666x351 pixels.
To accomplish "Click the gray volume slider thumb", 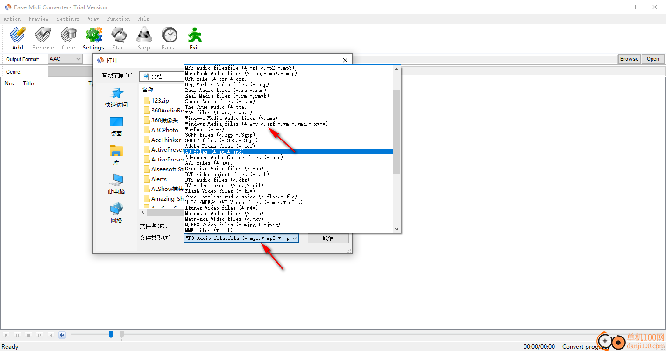I will point(121,334).
